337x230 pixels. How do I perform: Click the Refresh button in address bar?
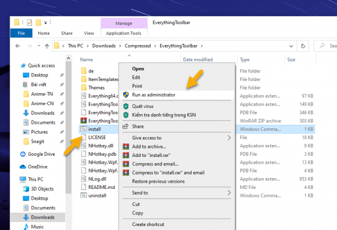pos(303,46)
